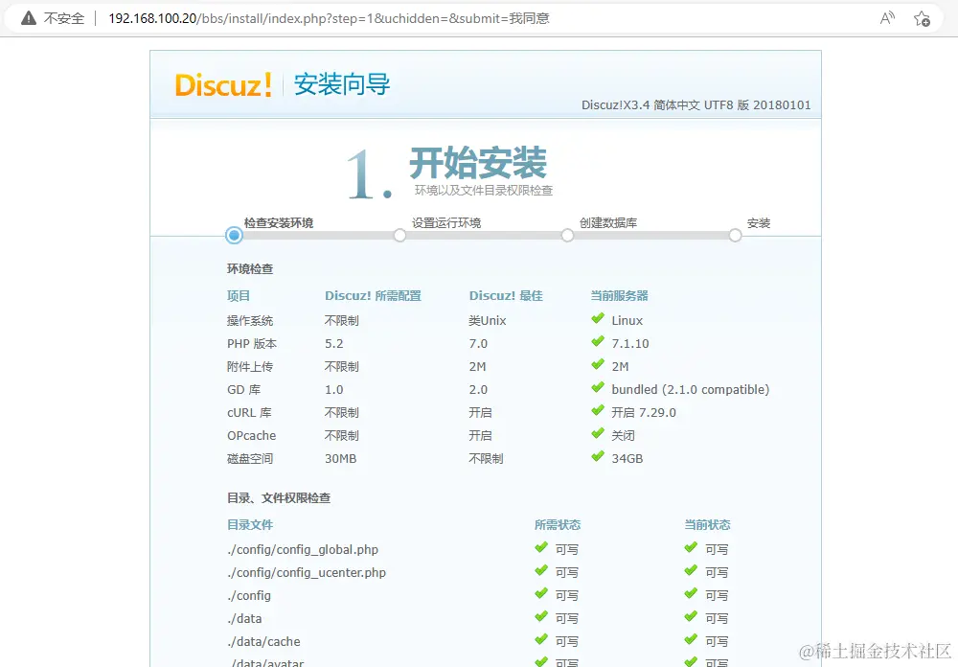Click the 创建数据库 step label

click(x=608, y=223)
